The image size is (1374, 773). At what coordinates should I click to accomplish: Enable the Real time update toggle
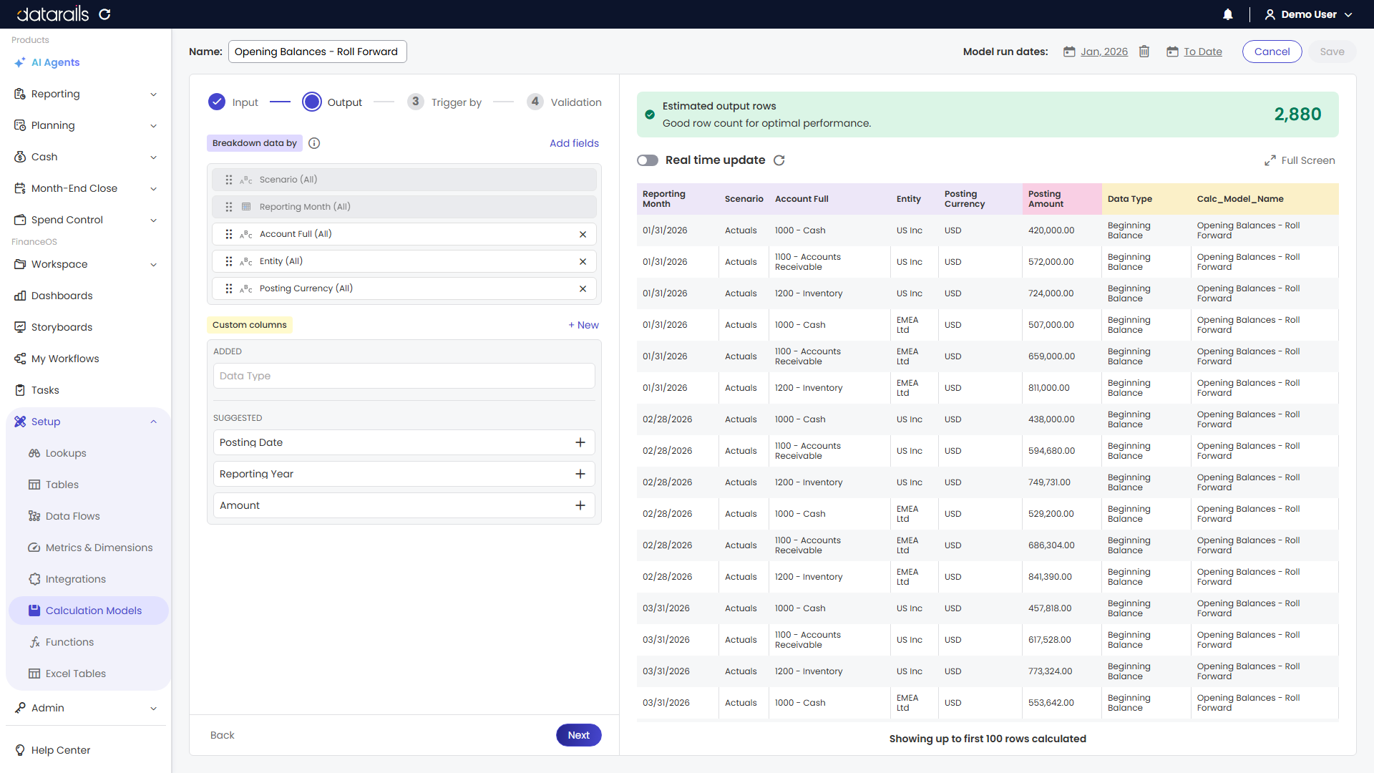[648, 160]
